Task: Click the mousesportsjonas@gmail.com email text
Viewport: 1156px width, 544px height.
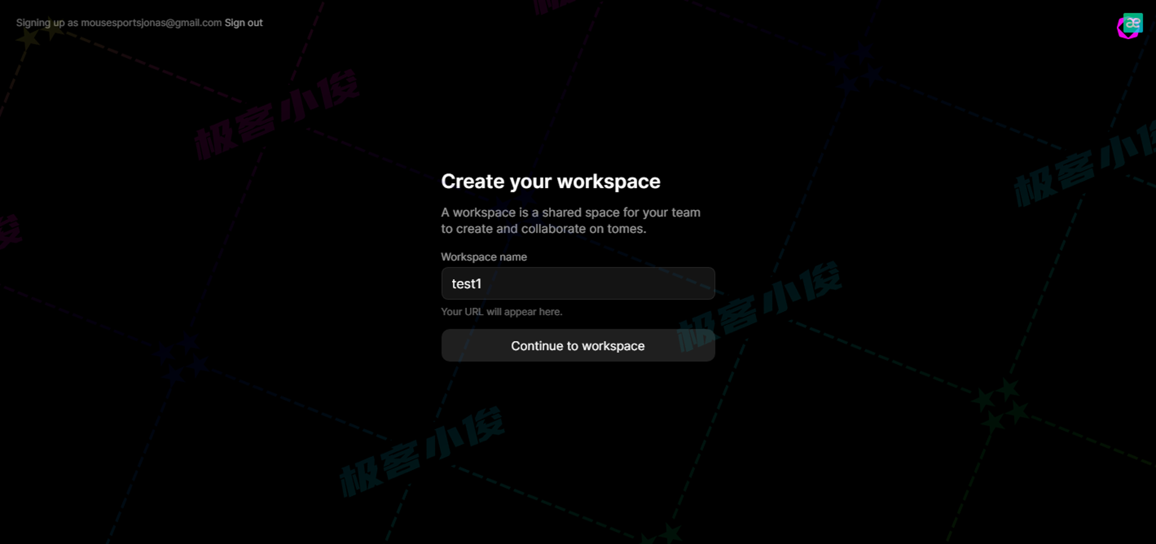Action: (151, 23)
